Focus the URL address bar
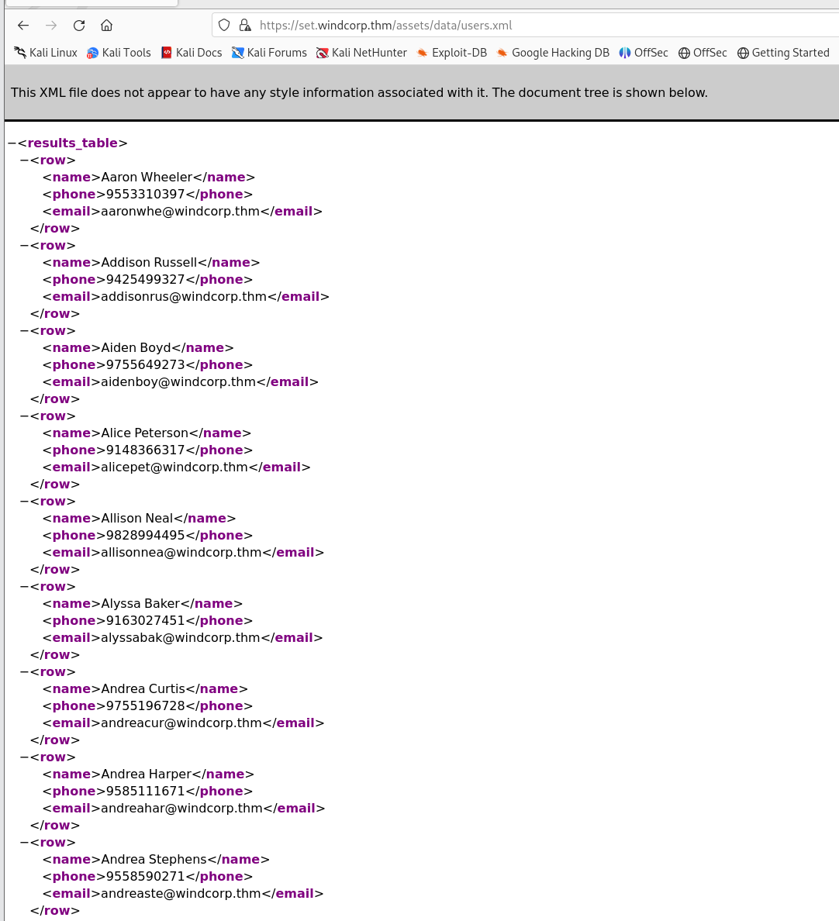This screenshot has height=921, width=839. tap(543, 26)
